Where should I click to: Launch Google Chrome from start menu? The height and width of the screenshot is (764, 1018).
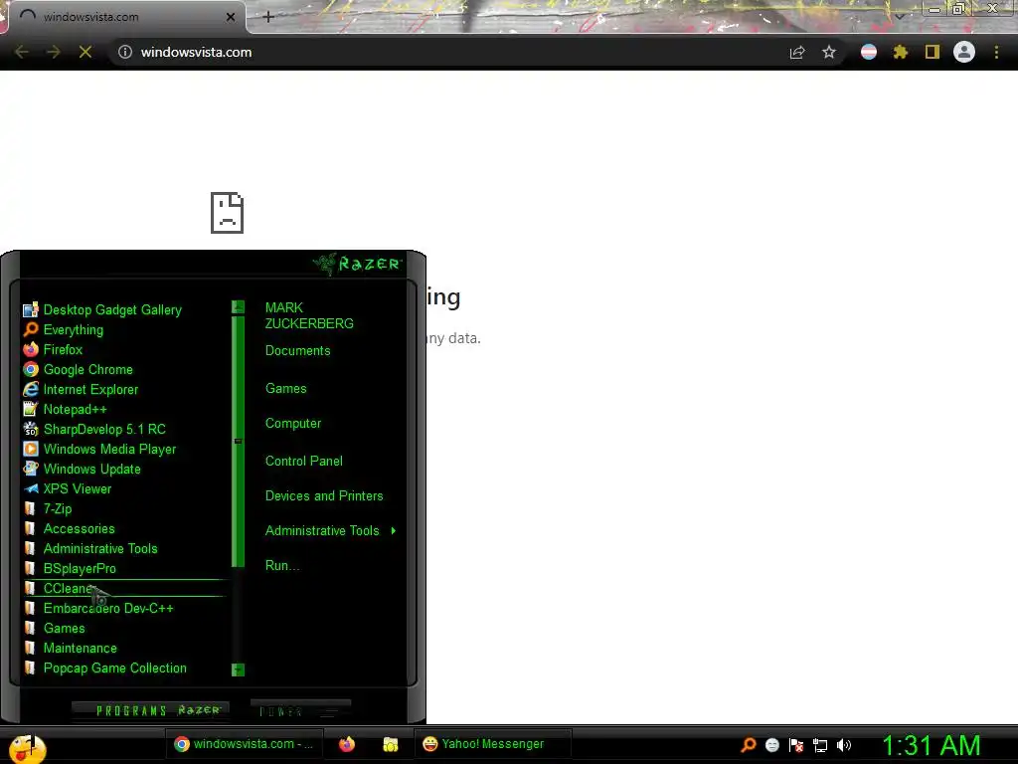tap(78, 370)
